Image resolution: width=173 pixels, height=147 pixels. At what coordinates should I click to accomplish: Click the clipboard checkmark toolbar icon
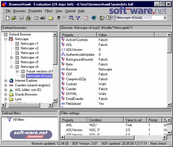pyautogui.click(x=86, y=18)
